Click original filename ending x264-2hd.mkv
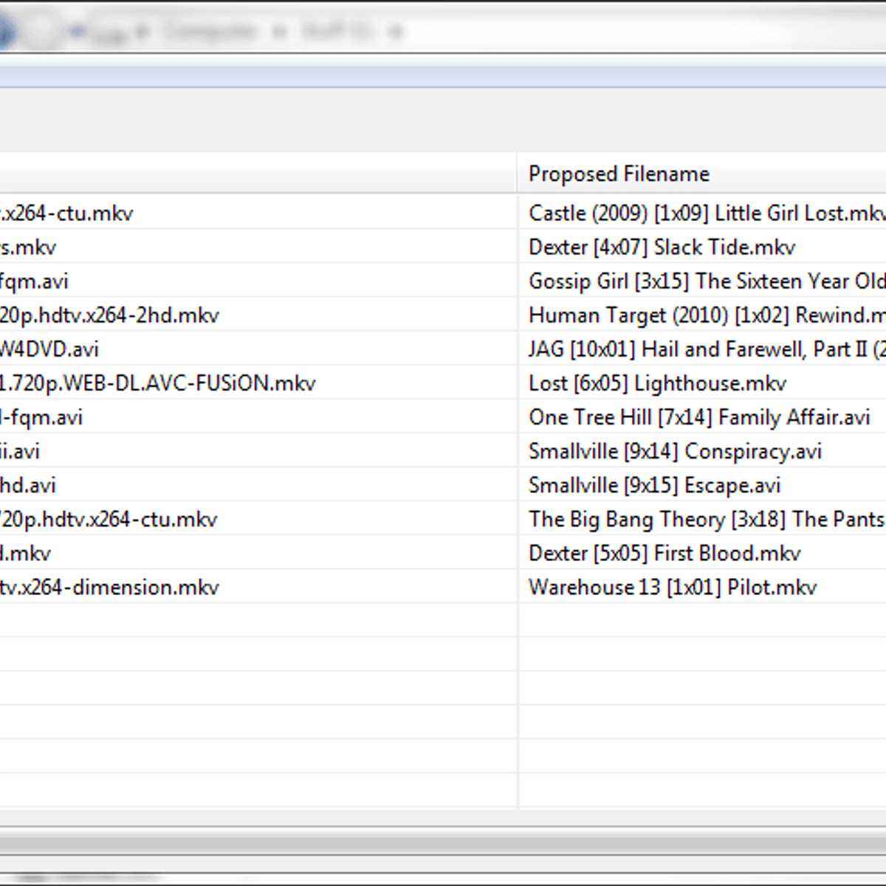 tap(109, 315)
